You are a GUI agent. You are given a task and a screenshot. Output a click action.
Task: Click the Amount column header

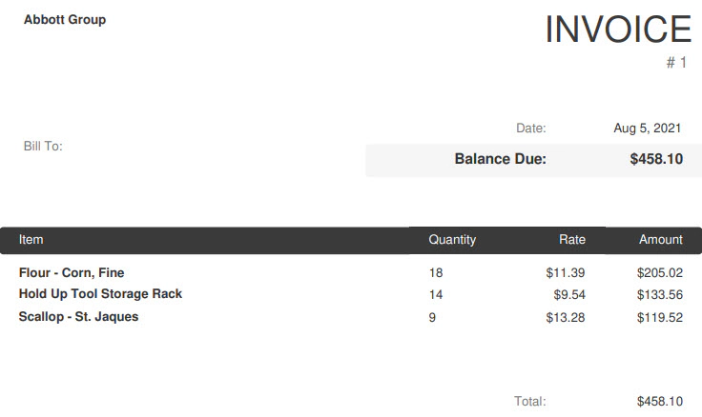pos(661,240)
